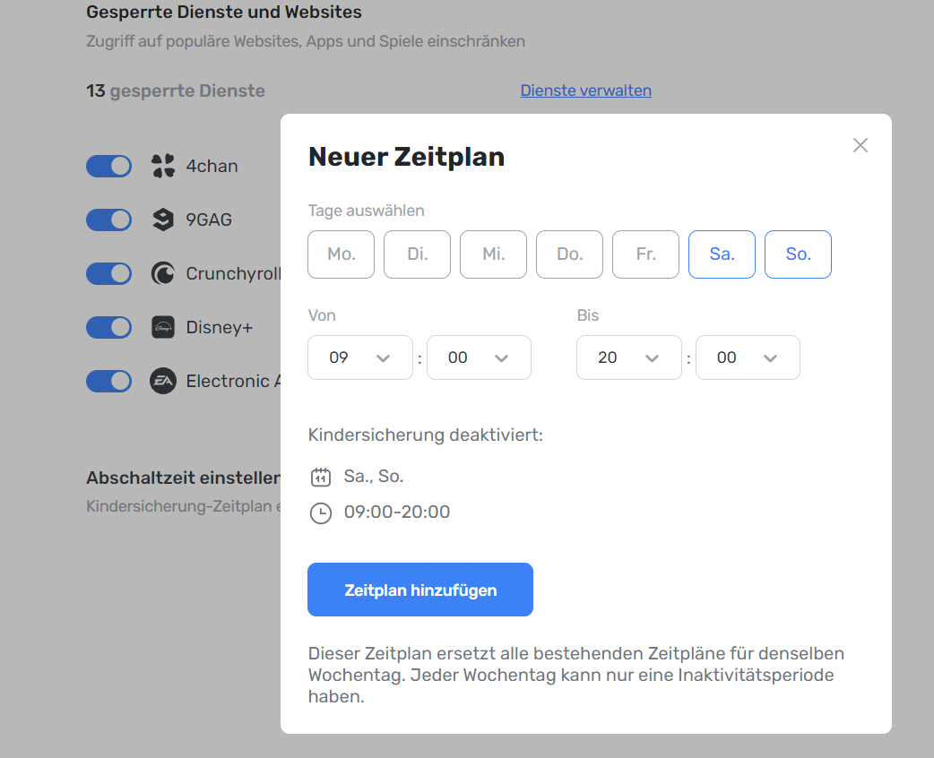Click the 4chan clover icon
The width and height of the screenshot is (934, 758).
pos(162,166)
